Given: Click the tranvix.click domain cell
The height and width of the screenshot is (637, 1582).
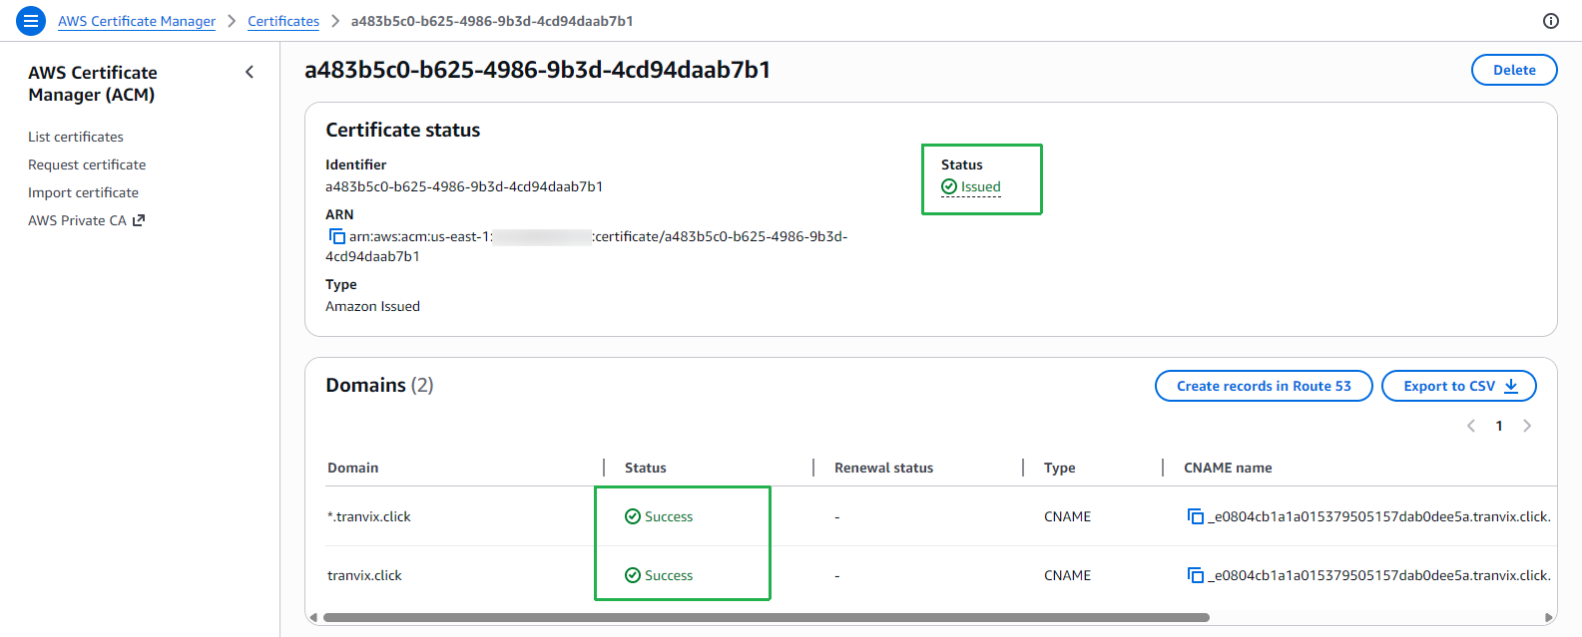Looking at the screenshot, I should tap(364, 575).
